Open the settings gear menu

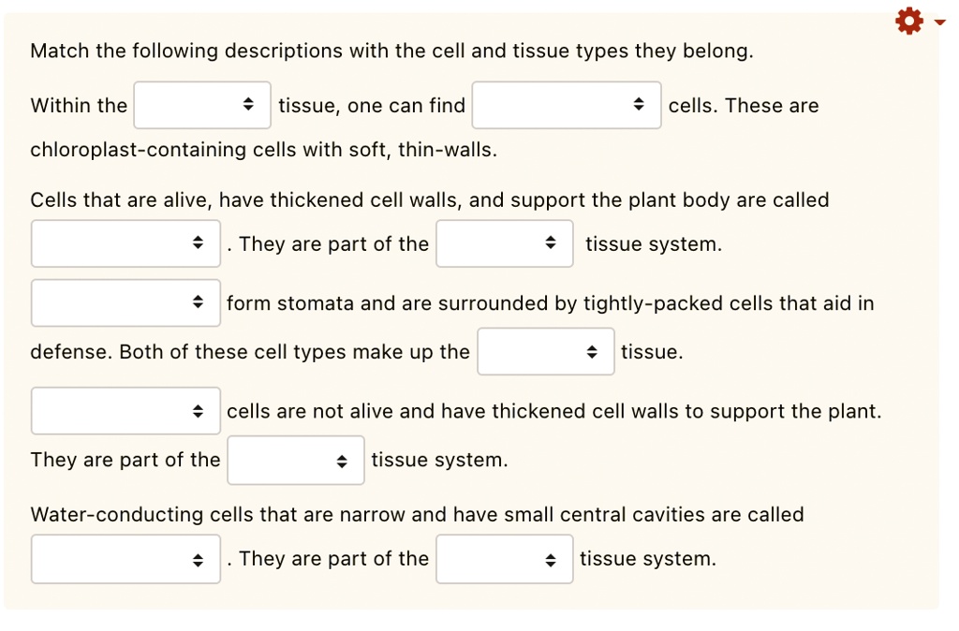tap(907, 21)
